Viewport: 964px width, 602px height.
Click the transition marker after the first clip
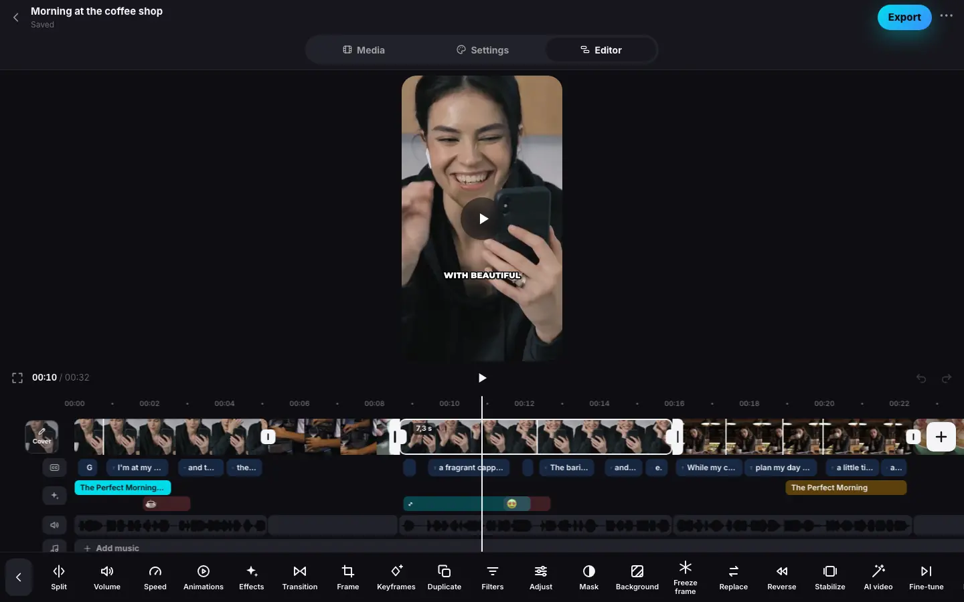pos(268,437)
